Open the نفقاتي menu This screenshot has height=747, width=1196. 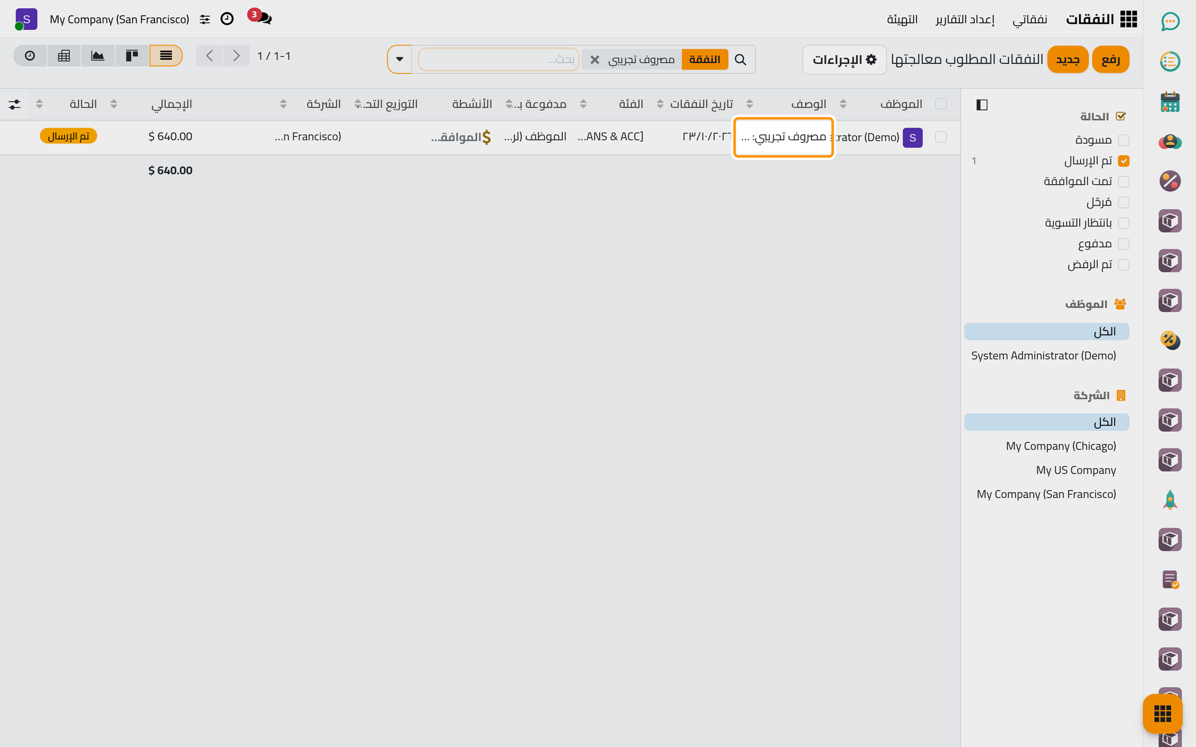pyautogui.click(x=1030, y=19)
